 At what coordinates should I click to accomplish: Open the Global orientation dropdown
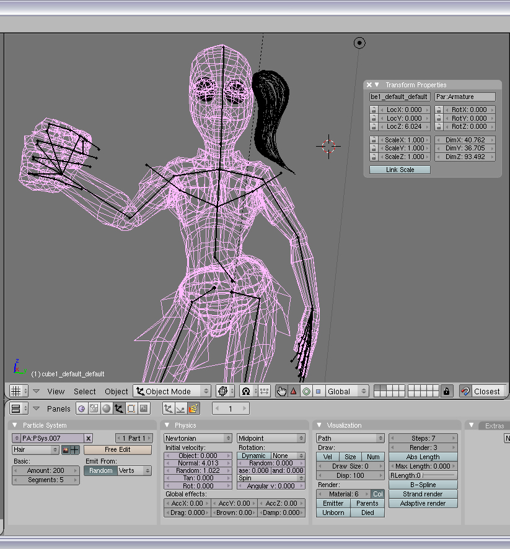(346, 391)
